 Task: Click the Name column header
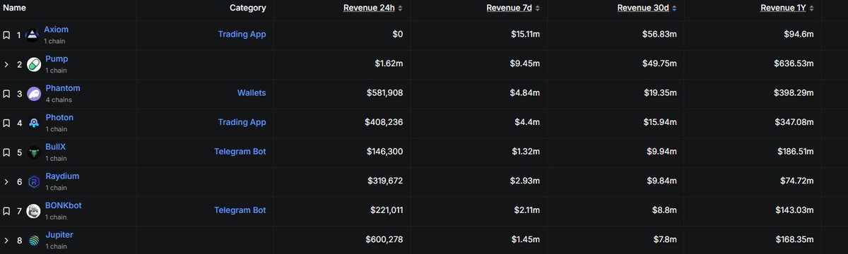click(x=14, y=8)
